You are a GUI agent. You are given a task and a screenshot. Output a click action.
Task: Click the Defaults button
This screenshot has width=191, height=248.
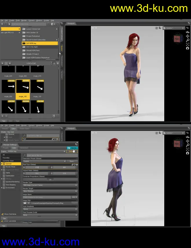click(71, 151)
